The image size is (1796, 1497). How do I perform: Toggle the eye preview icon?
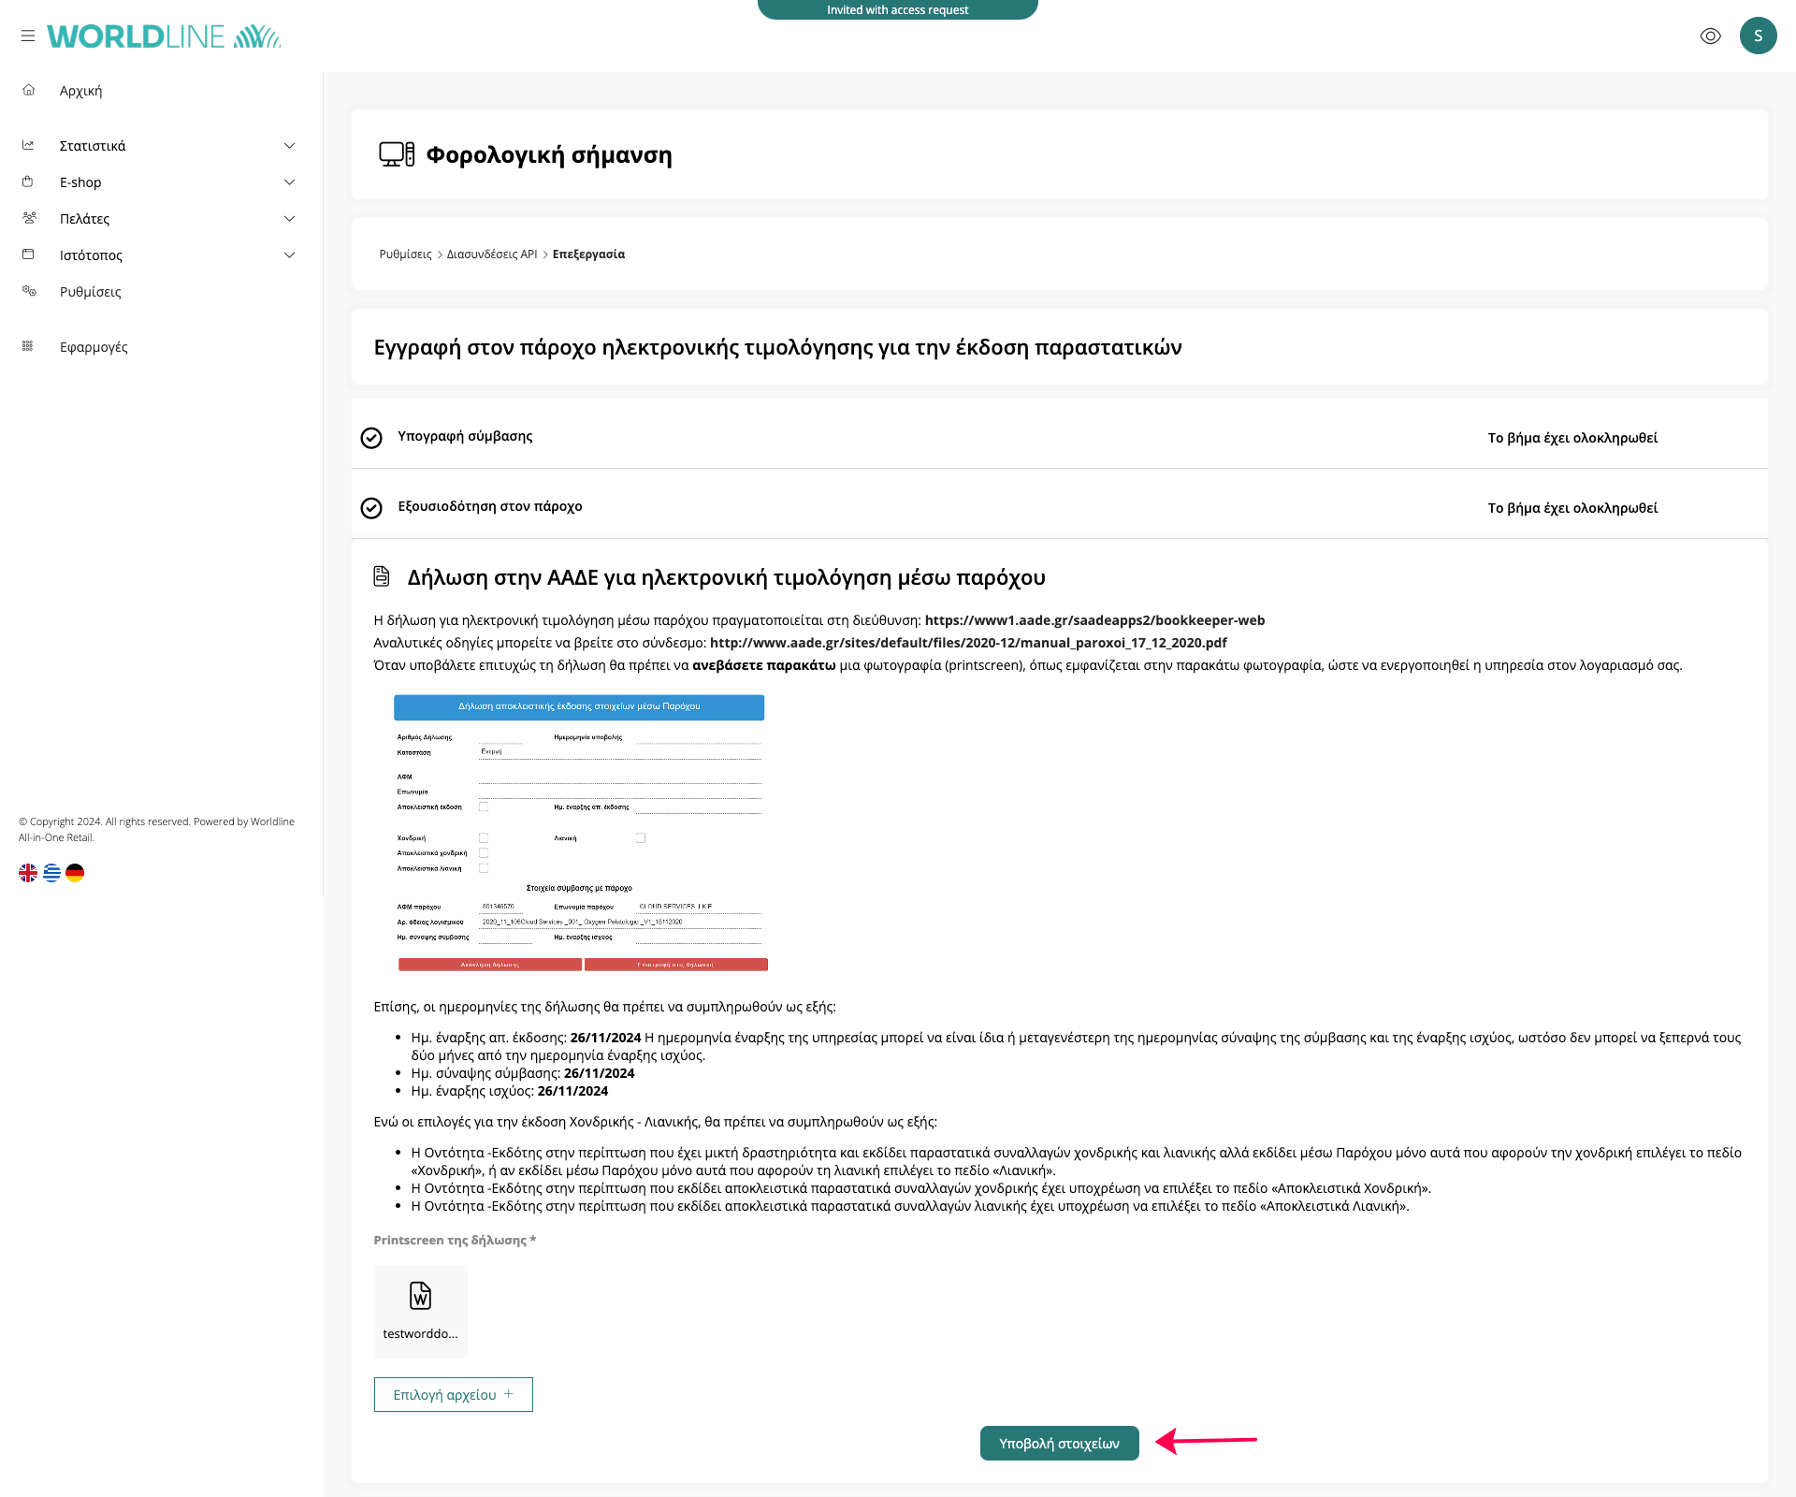(x=1710, y=36)
